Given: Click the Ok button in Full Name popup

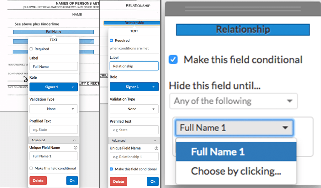Looking at the screenshot, I should (72, 180).
